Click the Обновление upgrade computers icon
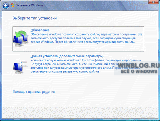The height and width of the screenshot is (121, 160). [x=21, y=39]
